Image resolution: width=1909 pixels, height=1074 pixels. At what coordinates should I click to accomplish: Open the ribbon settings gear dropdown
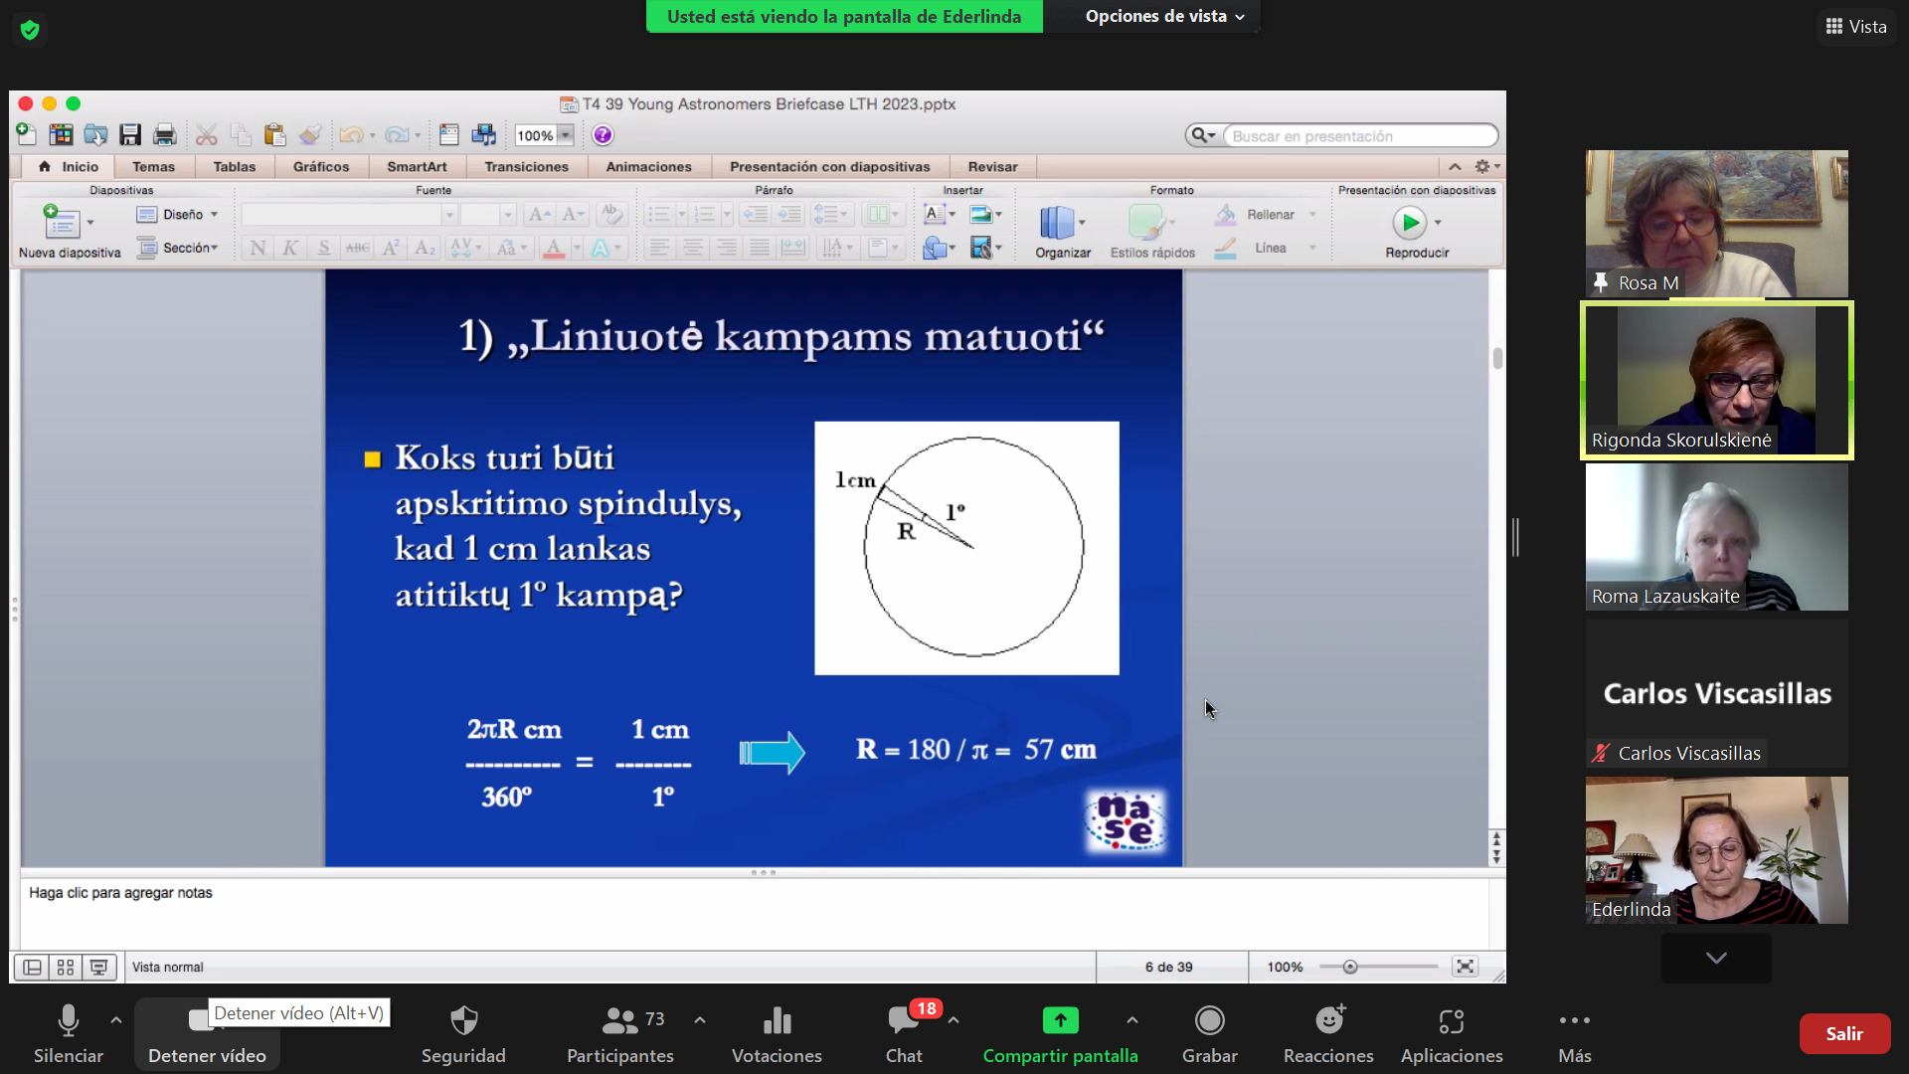click(x=1486, y=167)
